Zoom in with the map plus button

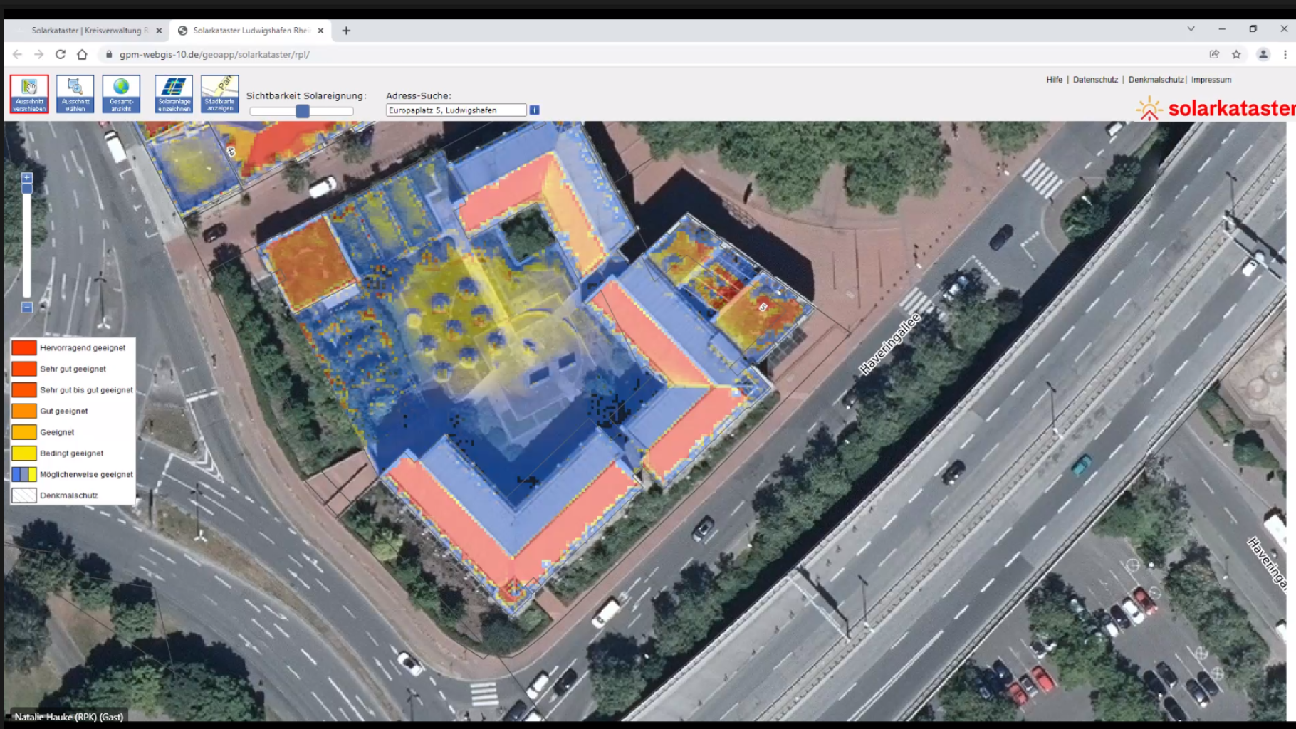[27, 178]
